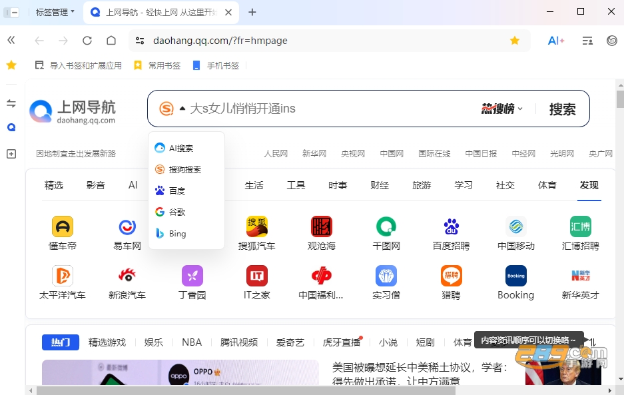This screenshot has width=624, height=395.
Task: Select 谷歌 from engine list
Action: (x=186, y=212)
